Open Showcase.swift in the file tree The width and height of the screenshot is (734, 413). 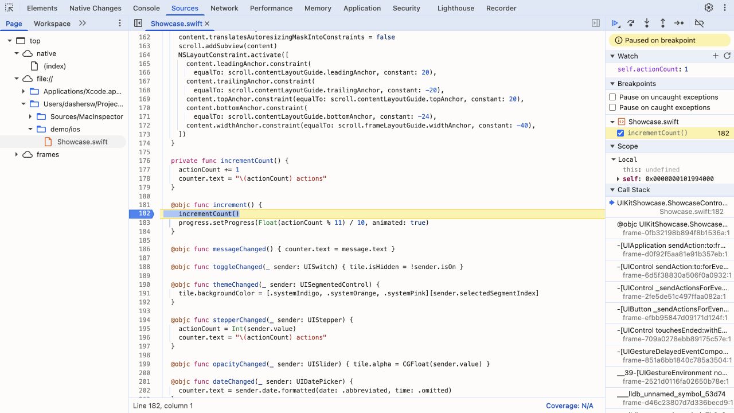(82, 142)
